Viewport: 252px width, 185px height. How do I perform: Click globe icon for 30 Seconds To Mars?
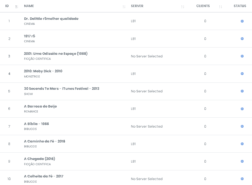coord(242,91)
